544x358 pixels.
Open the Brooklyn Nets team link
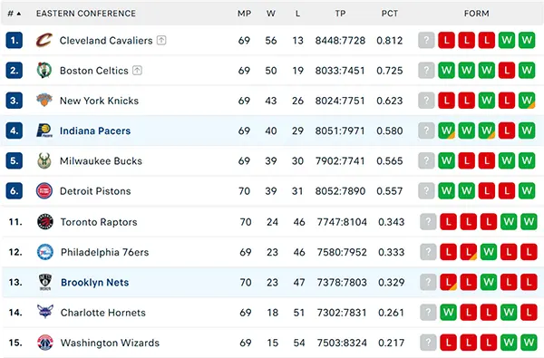94,283
